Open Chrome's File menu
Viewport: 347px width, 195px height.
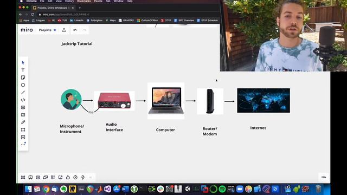[x=42, y=1]
